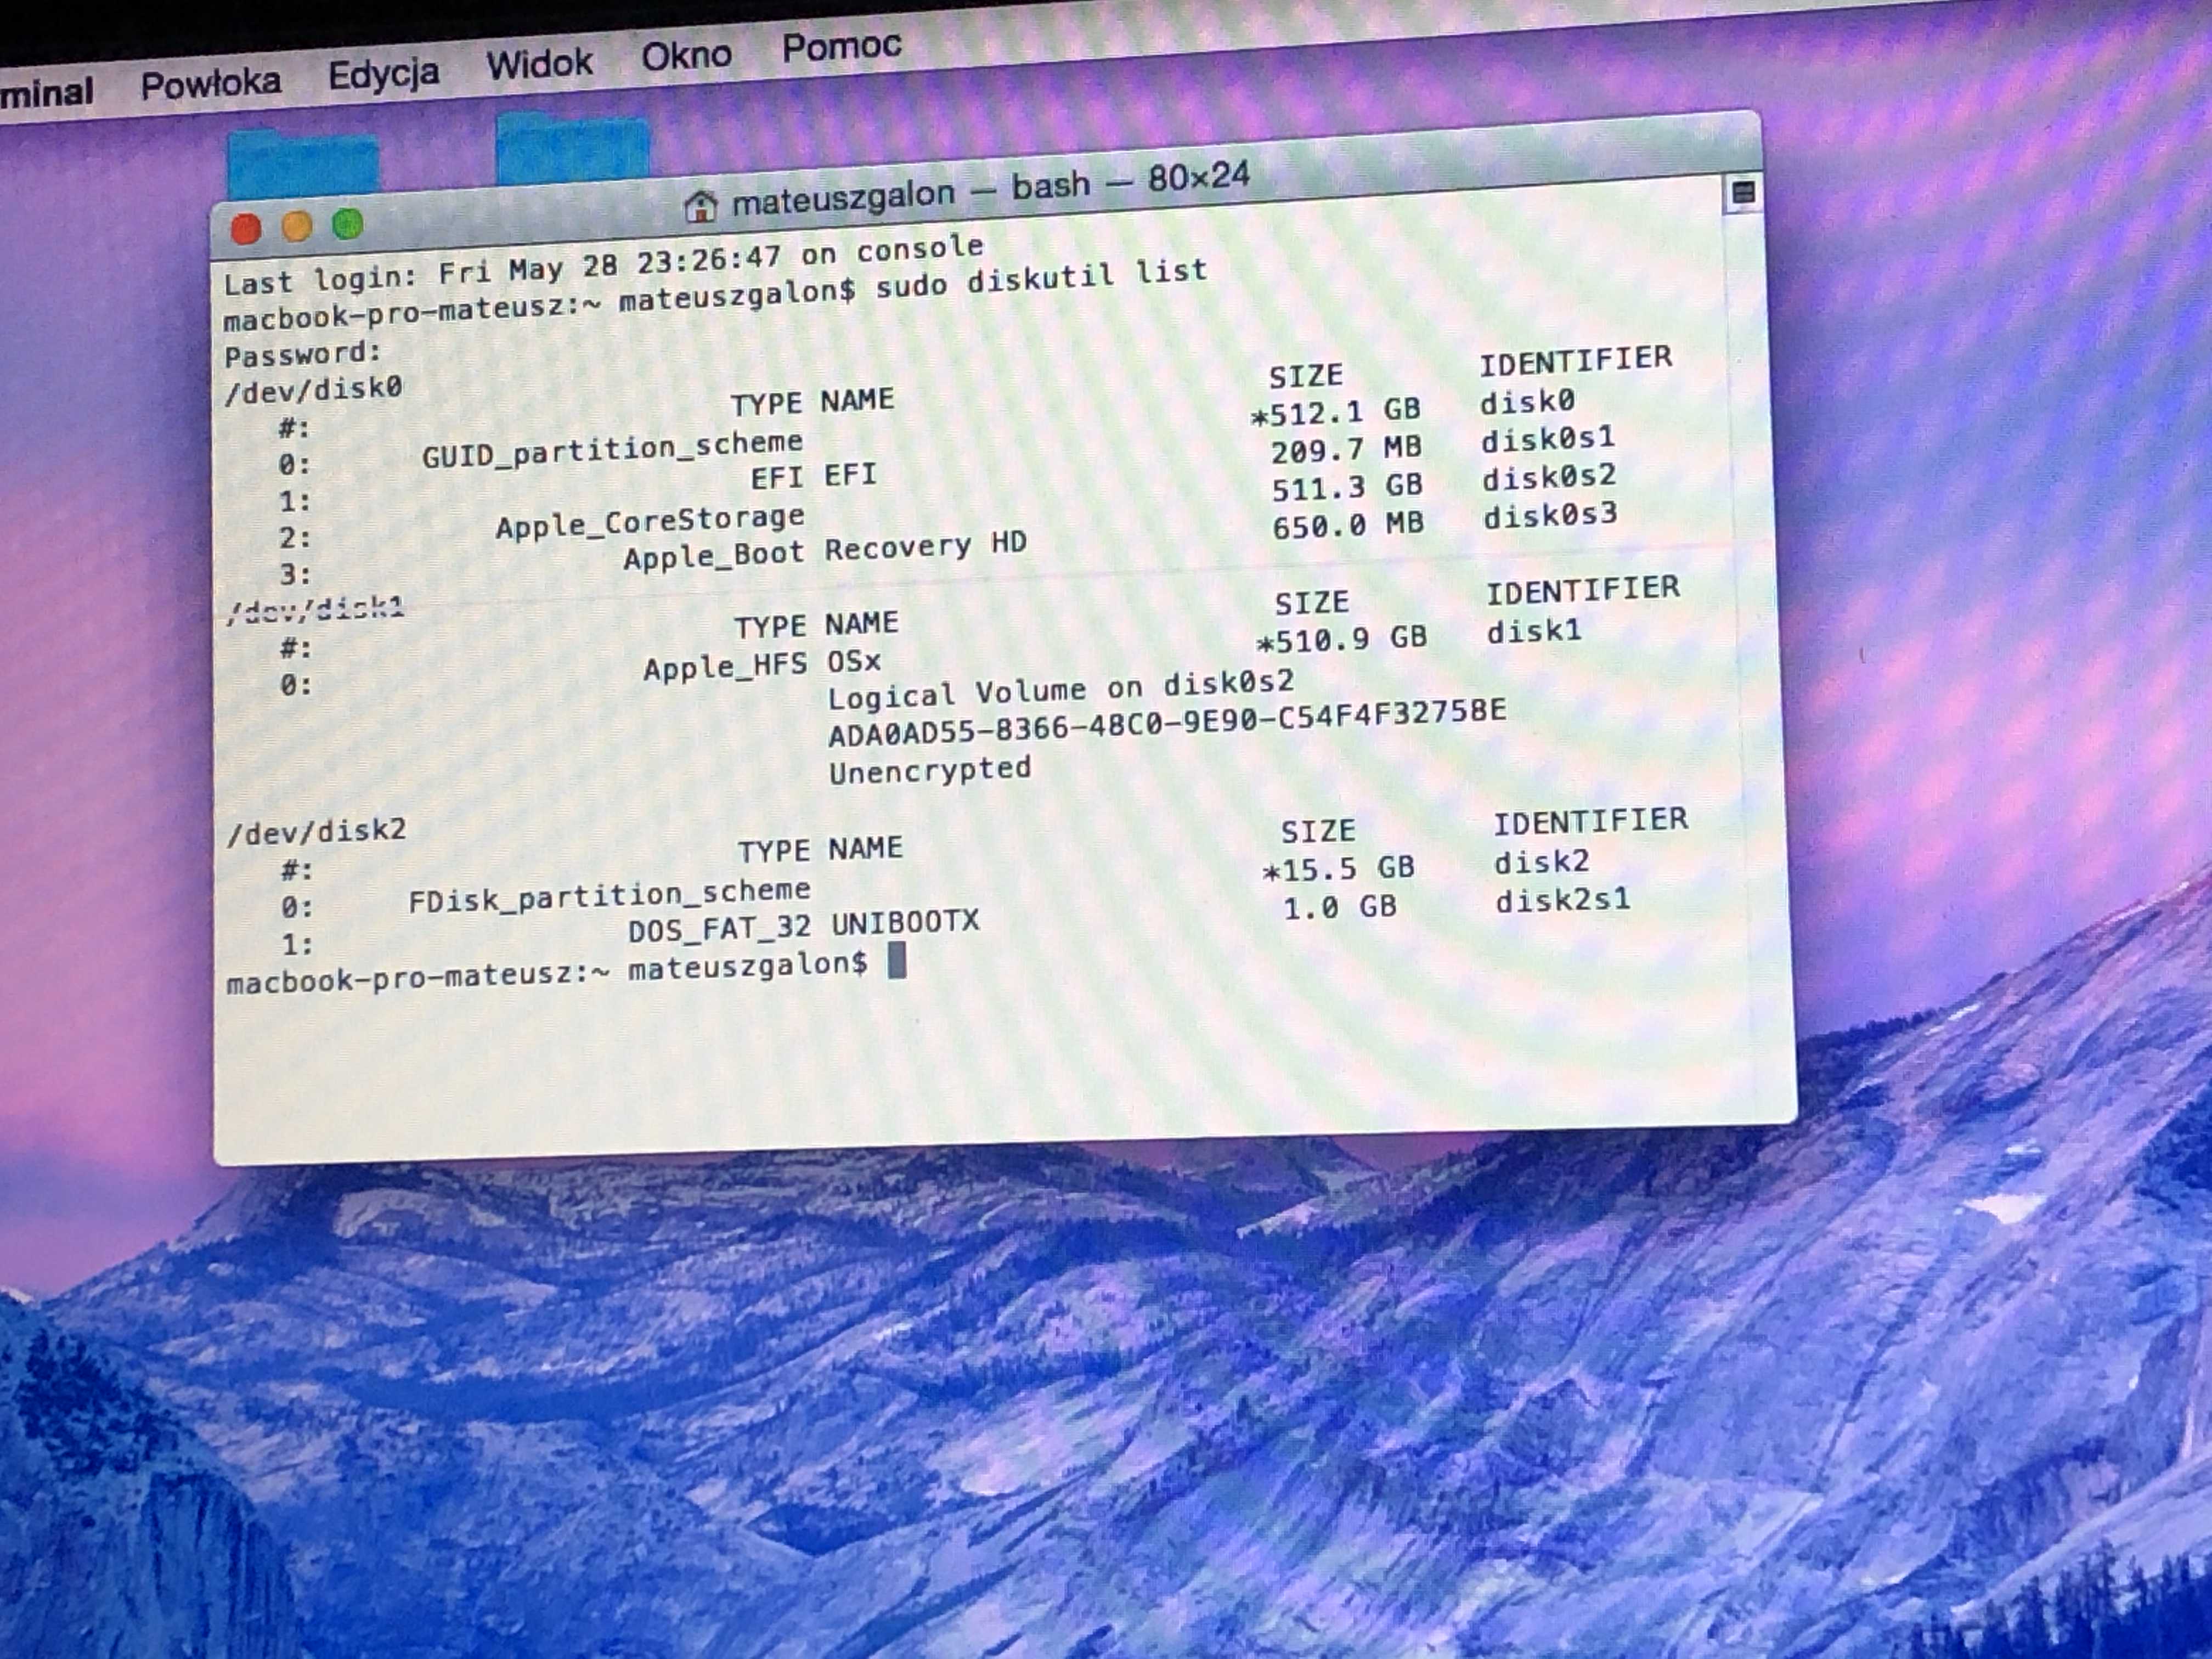Click the block cursor at the bash prompt
Viewport: 2212px width, 1659px height.
coord(897,961)
